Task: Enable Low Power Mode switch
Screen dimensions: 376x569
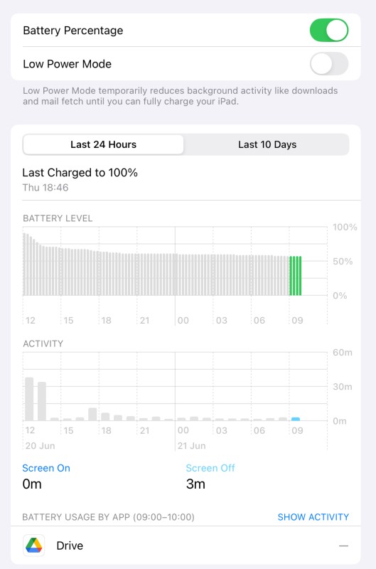Action: [x=329, y=63]
